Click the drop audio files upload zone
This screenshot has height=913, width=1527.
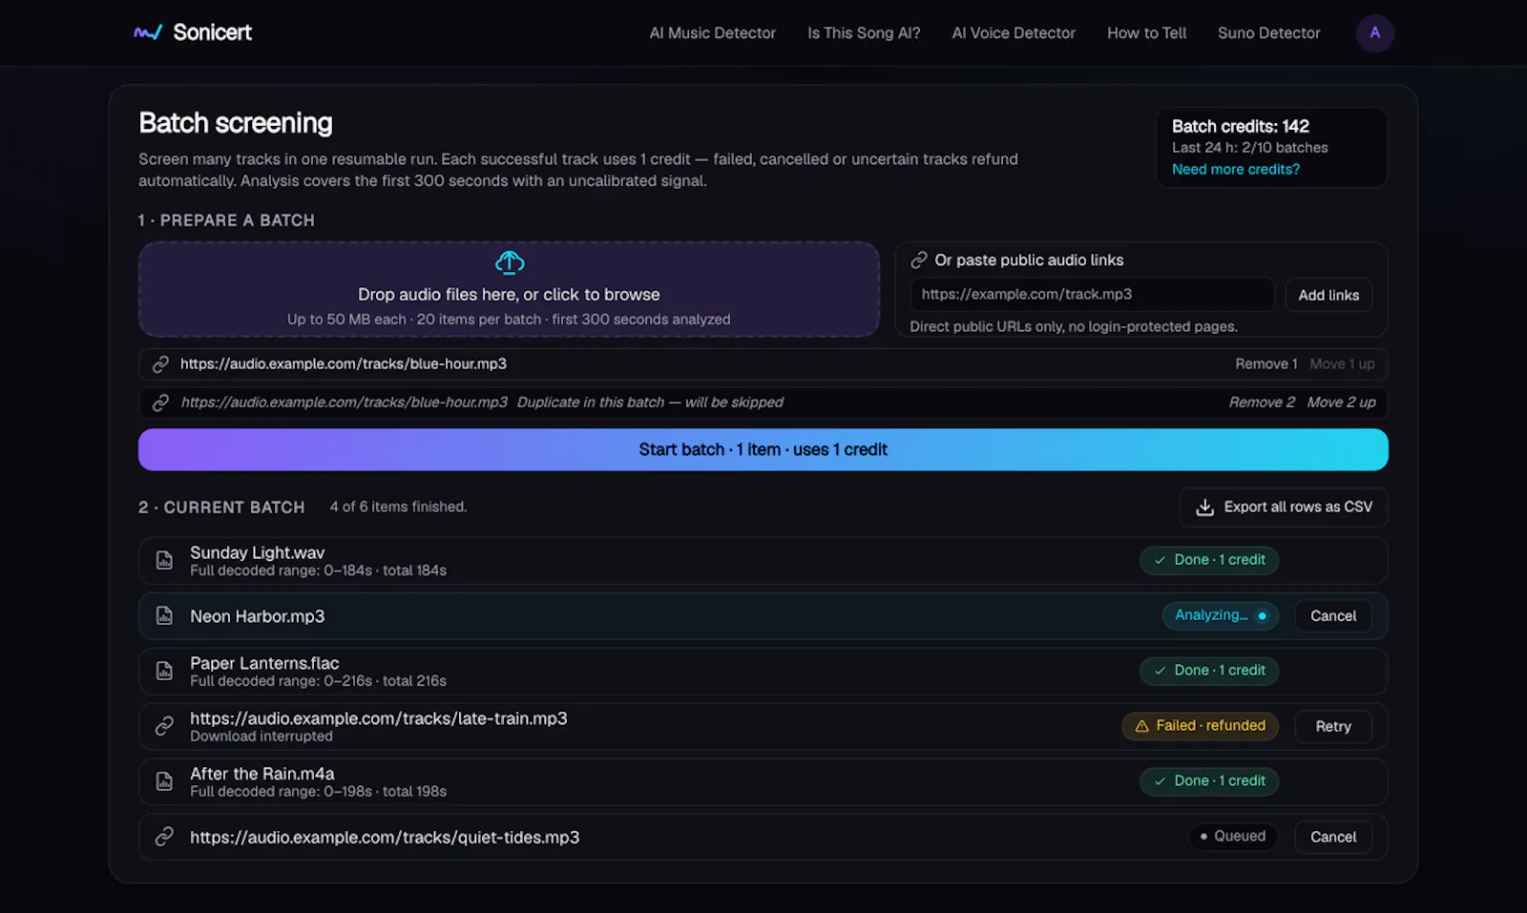509,289
